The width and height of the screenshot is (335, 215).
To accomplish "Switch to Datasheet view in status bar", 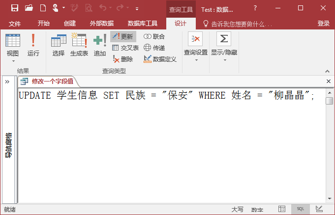I will click(x=282, y=209).
